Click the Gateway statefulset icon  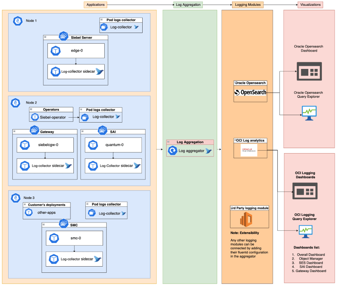pos(34,130)
